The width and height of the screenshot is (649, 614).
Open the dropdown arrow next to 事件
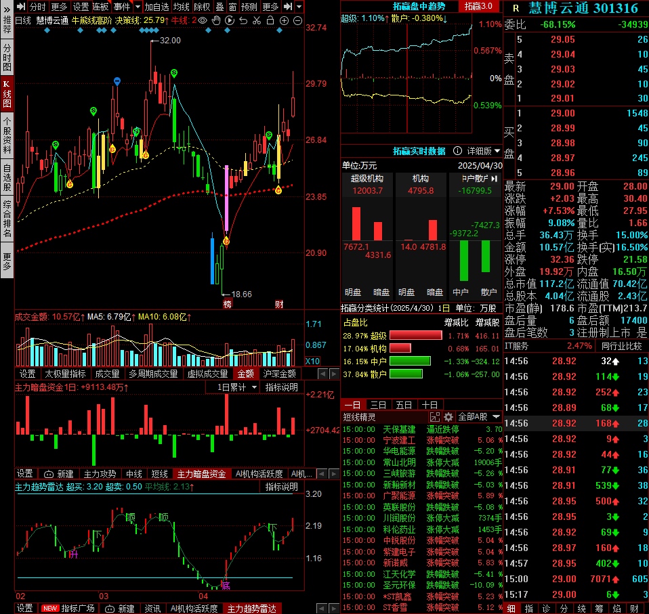(x=138, y=7)
